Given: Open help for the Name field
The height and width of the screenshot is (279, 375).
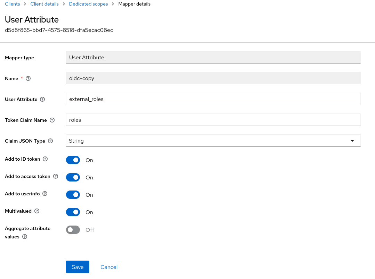Looking at the screenshot, I should [28, 78].
